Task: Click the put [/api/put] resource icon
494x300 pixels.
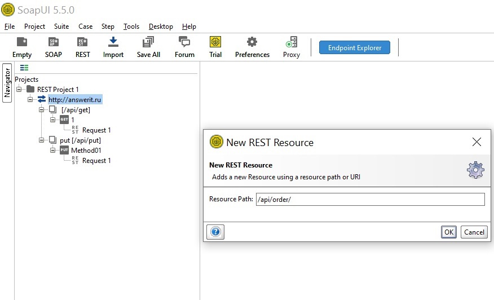Action: pyautogui.click(x=52, y=140)
